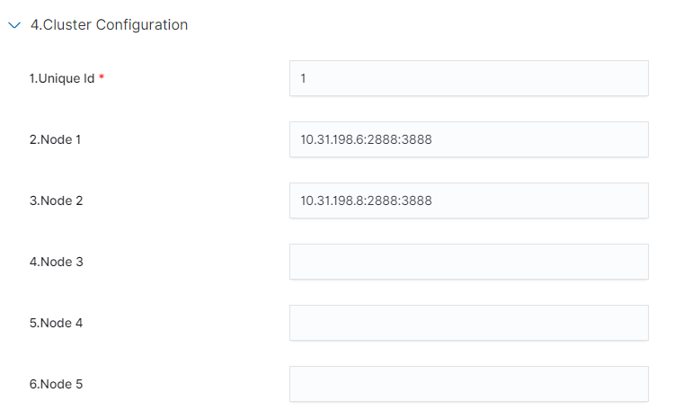The image size is (683, 419).
Task: Click the red required asterisk
Action: click(102, 78)
